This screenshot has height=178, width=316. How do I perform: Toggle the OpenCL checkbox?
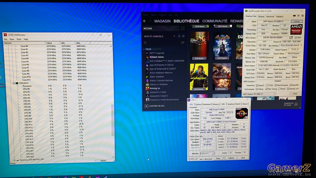257,85
